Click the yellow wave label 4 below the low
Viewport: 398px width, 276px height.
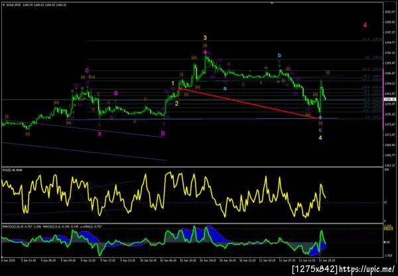(x=320, y=137)
